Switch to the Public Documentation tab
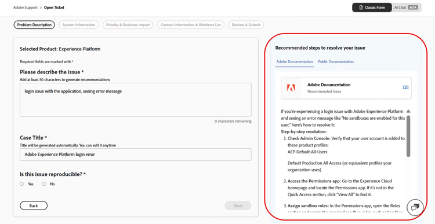The image size is (435, 224). pyautogui.click(x=336, y=62)
